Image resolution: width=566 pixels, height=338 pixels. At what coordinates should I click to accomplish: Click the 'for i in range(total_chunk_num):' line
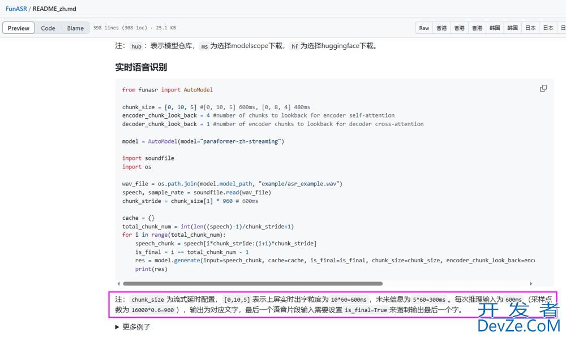point(174,235)
